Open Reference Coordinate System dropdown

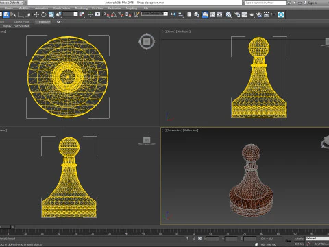(71, 14)
